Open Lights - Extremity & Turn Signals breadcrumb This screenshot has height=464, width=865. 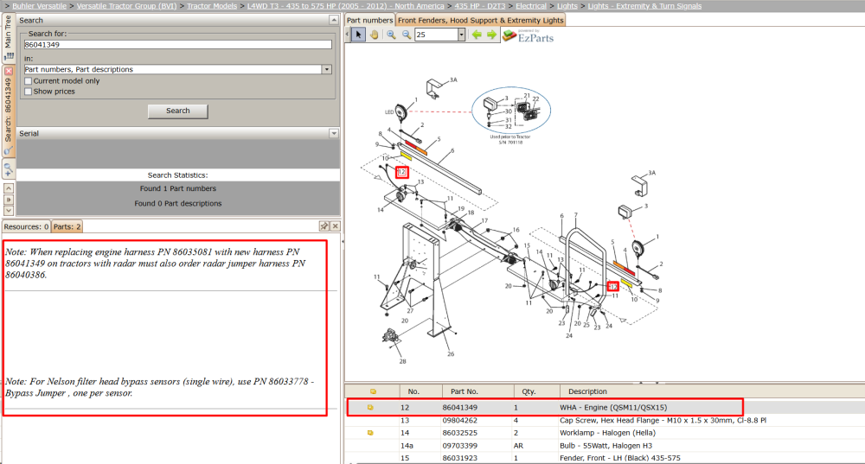point(644,5)
